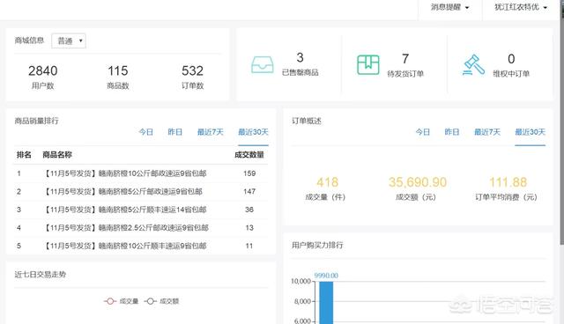Click rank 2 product 赣南脐橙5公斤邮政速运9省包邮

(x=122, y=191)
